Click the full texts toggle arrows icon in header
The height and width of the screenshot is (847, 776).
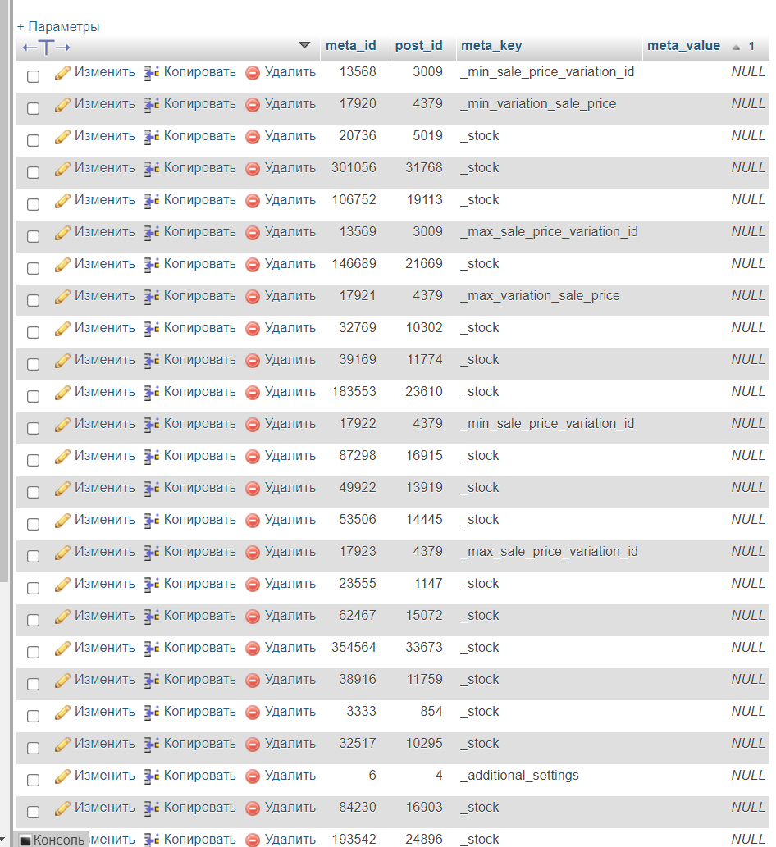(x=47, y=48)
